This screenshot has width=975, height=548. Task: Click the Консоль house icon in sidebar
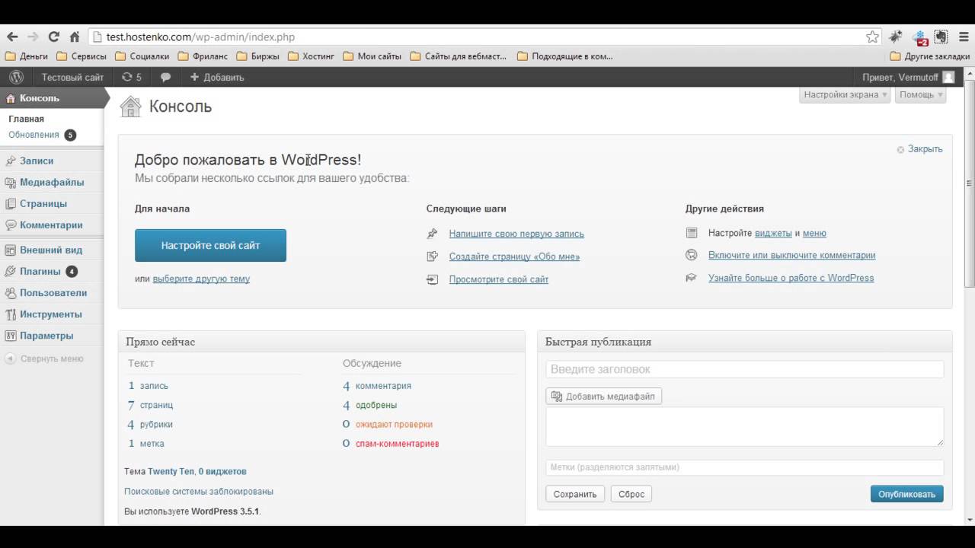[11, 98]
